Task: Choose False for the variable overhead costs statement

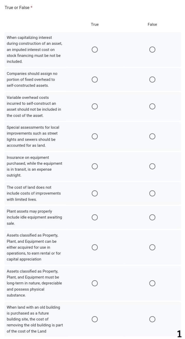Action: (152, 106)
